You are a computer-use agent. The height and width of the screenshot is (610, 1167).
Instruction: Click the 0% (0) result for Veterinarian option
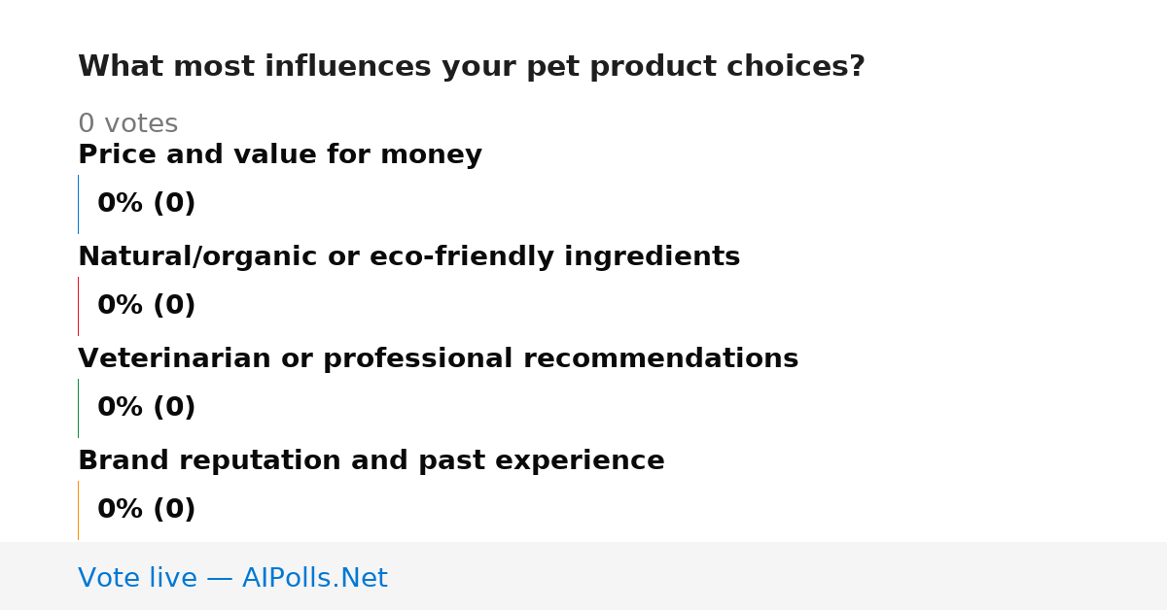147,408
